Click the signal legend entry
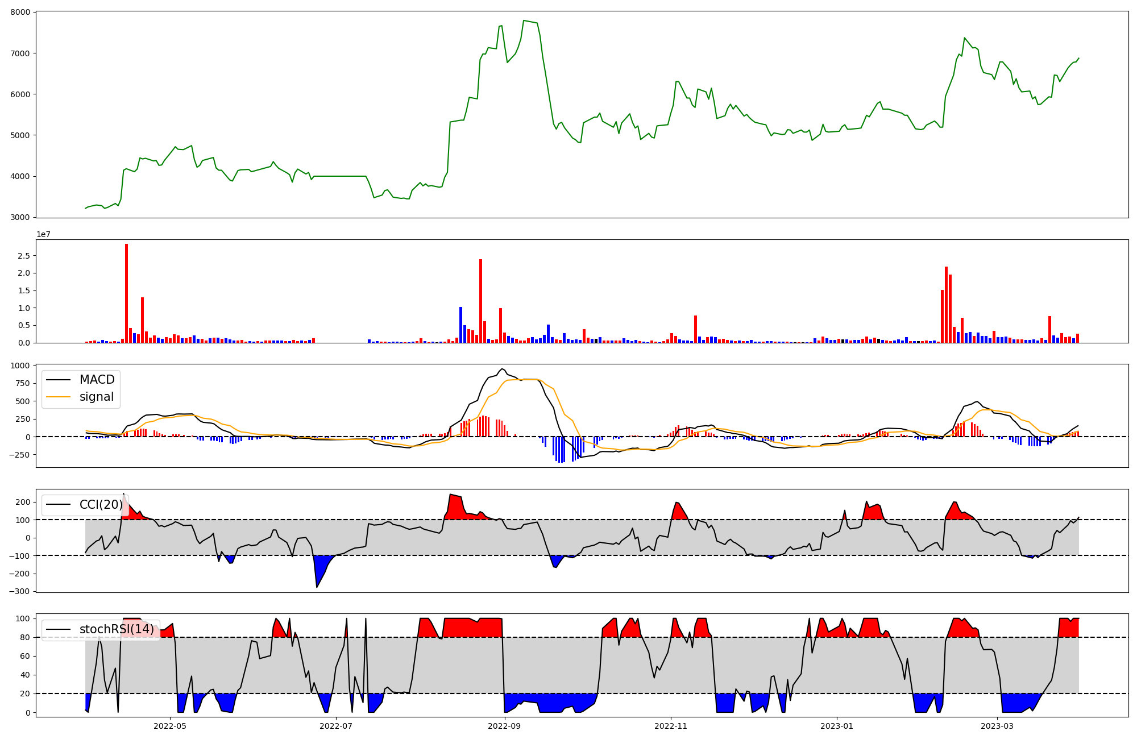The height and width of the screenshot is (739, 1137). (97, 397)
